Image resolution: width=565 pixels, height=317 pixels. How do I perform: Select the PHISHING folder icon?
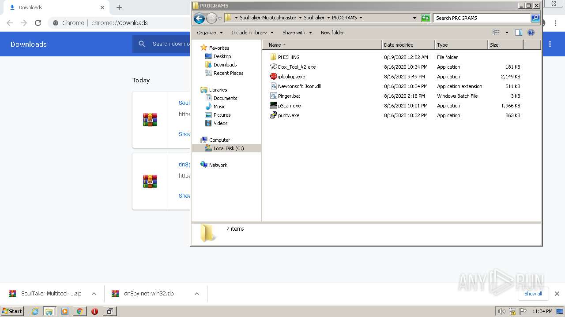[x=273, y=57]
